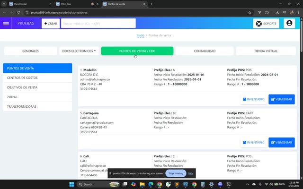Close the Puntos de venta browser tab

coord(144,4)
